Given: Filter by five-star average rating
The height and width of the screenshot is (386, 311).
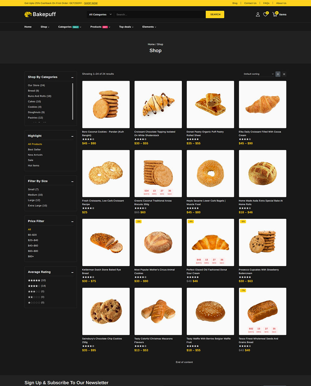Looking at the screenshot, I should (34, 280).
